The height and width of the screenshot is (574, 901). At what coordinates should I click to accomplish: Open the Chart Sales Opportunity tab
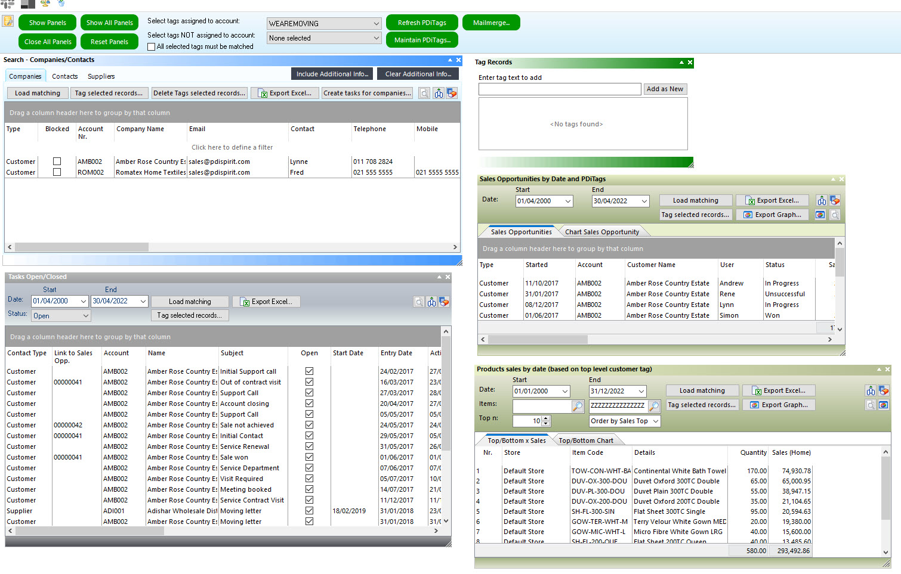[x=601, y=232]
